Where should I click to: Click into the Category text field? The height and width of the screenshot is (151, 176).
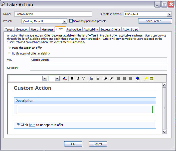click(x=98, y=68)
